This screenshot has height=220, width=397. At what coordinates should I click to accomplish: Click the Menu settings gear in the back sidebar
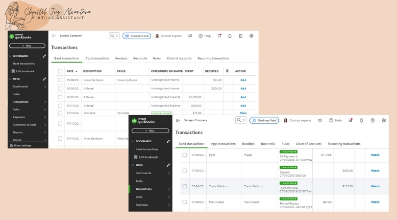[11, 145]
